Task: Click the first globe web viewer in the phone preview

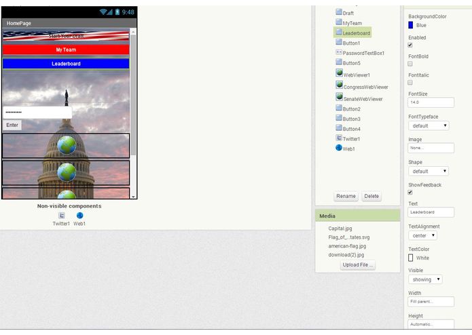Action: pyautogui.click(x=67, y=145)
